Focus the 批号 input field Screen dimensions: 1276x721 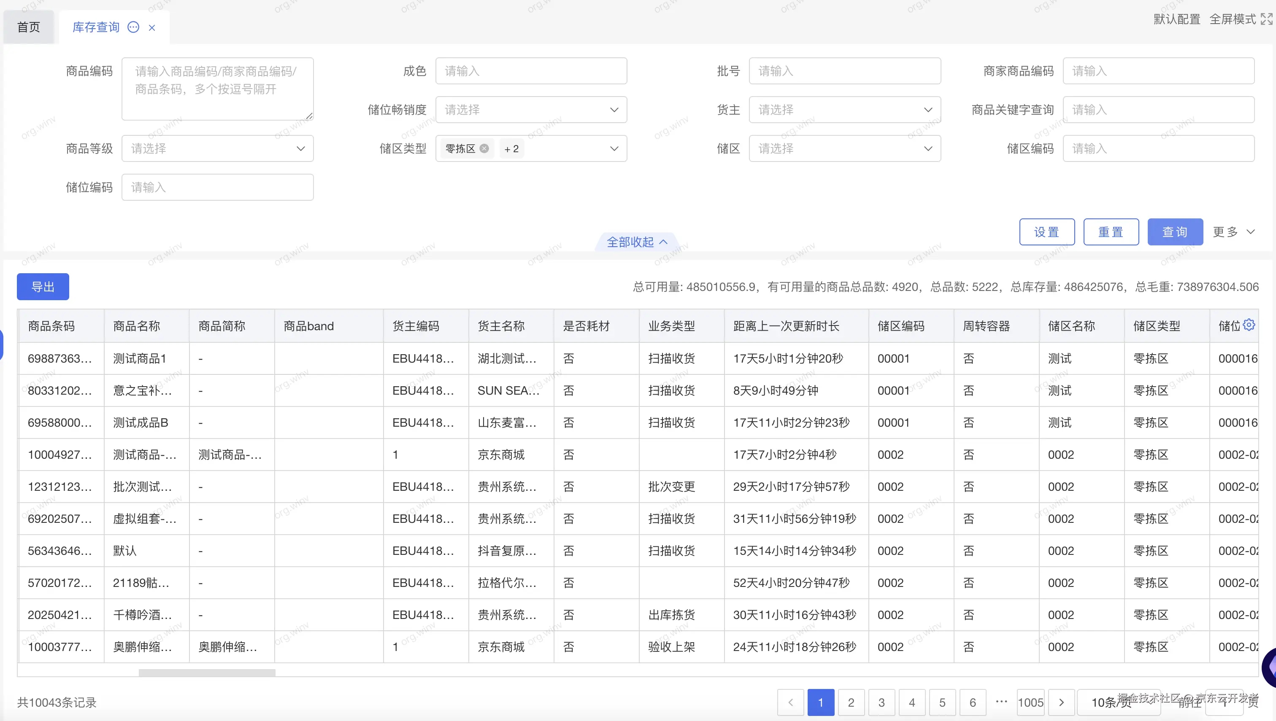coord(844,71)
